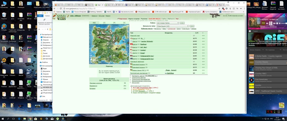Switch to the [P] map tab
This screenshot has height=121, width=287.
coord(114,23)
